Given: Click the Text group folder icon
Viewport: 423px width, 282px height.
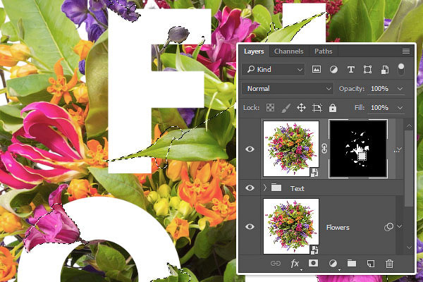Looking at the screenshot, I should click(276, 188).
